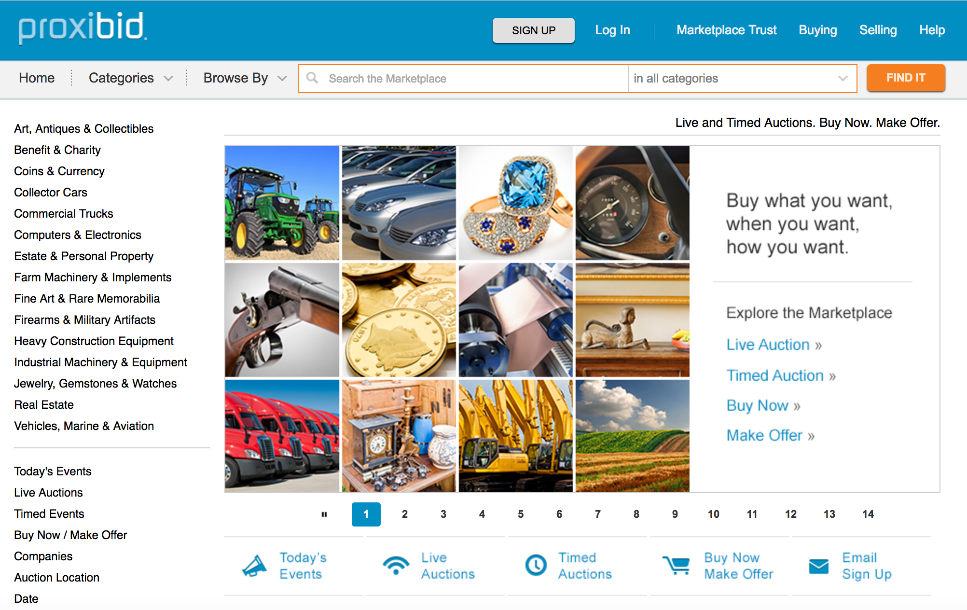Open the 'in all categories' selector

click(742, 78)
